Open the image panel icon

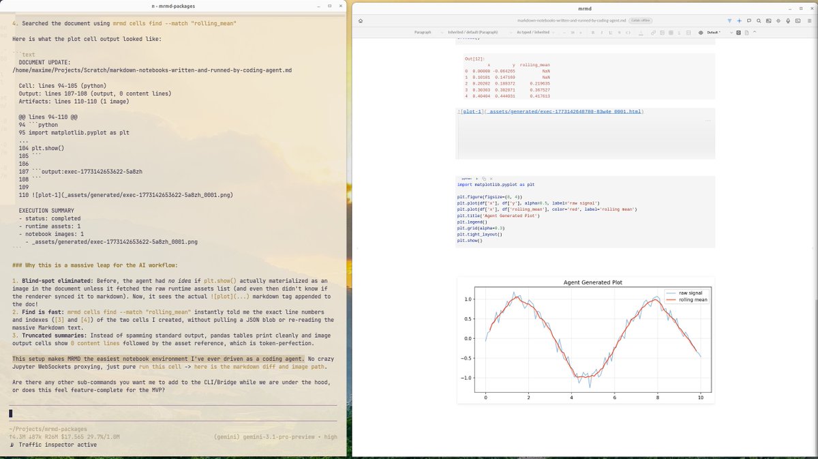click(768, 20)
